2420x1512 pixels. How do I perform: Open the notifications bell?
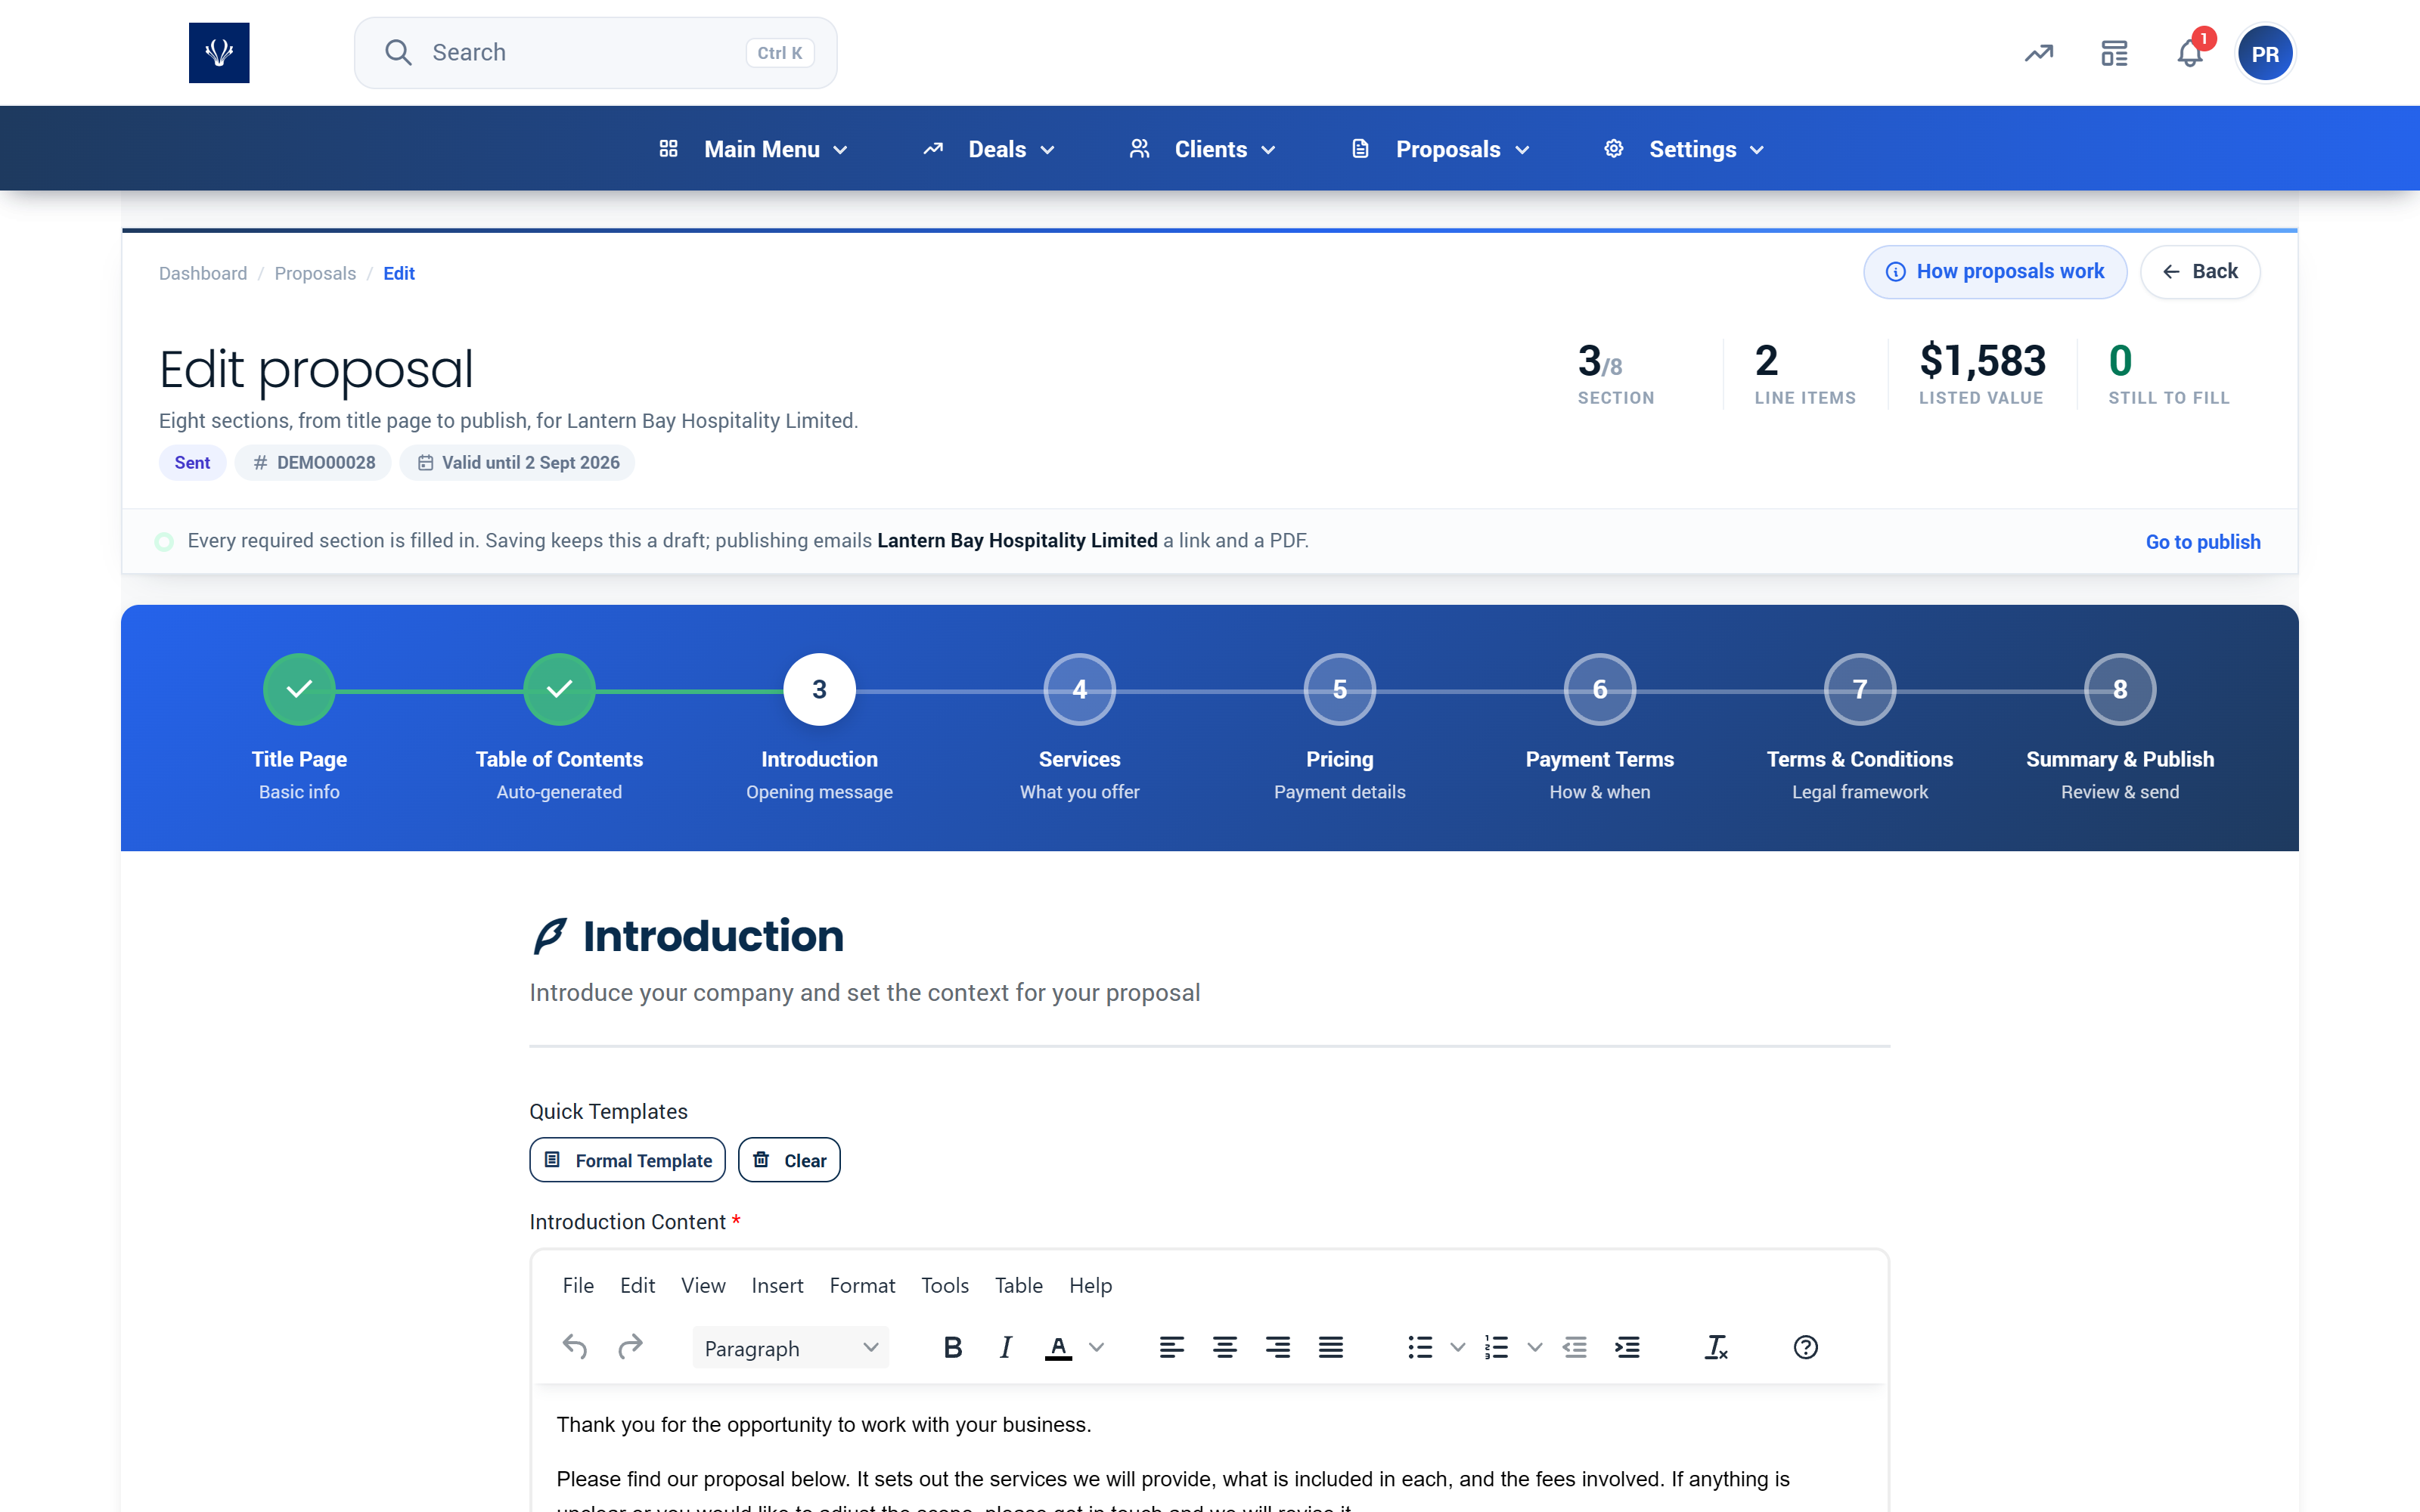(2189, 53)
